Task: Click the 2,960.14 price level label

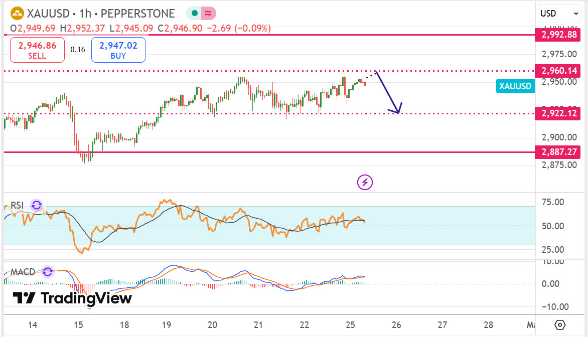Action: point(558,71)
